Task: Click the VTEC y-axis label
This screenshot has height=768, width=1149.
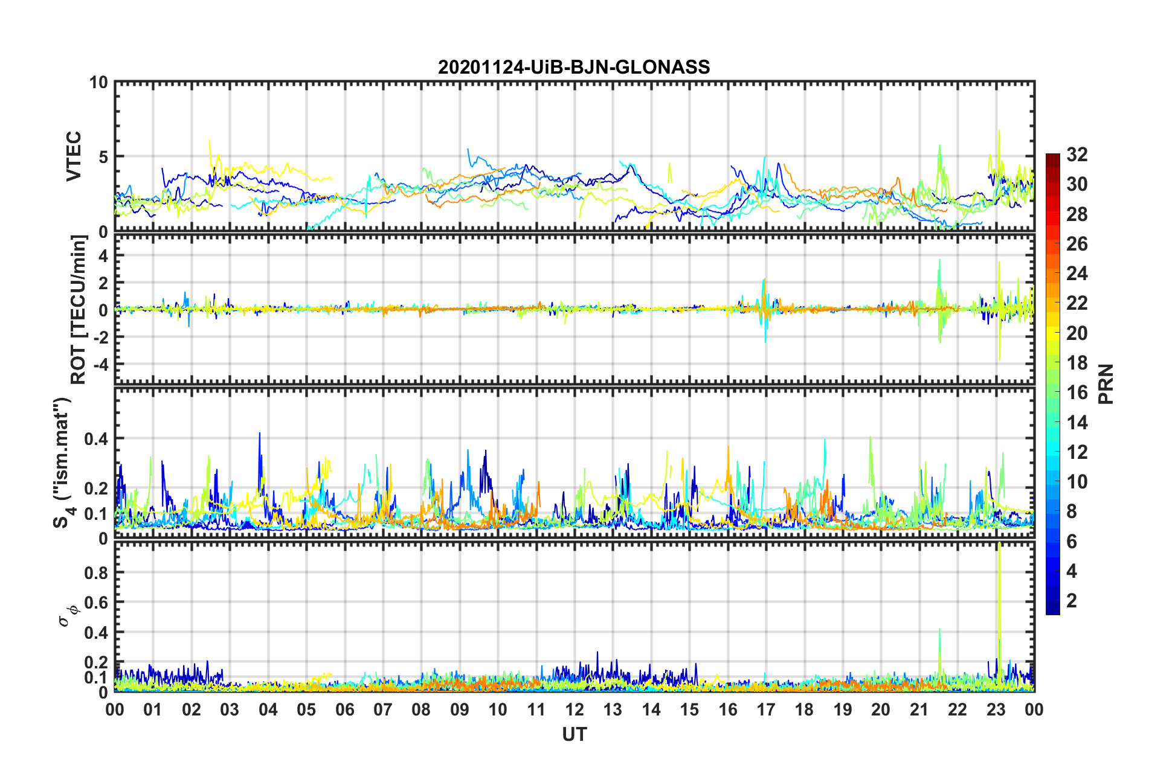Action: 74,156
